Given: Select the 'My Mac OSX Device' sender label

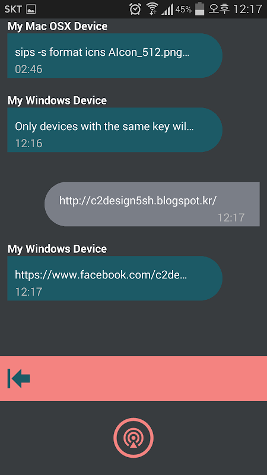Looking at the screenshot, I should [58, 26].
